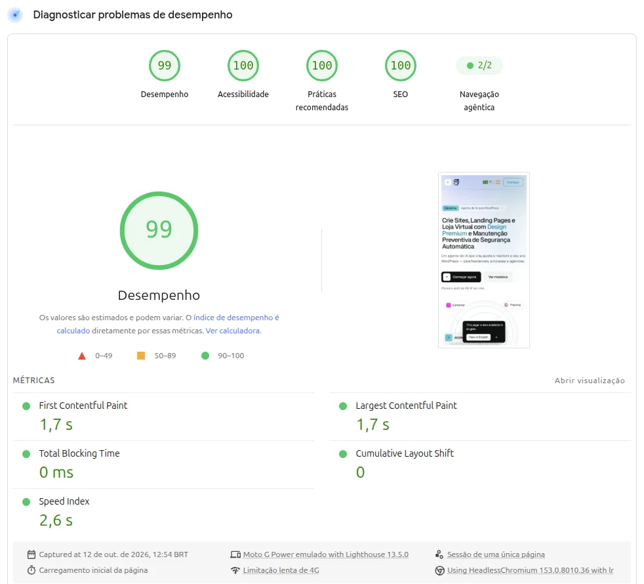Click the Práticas recomendadas category label
Image resolution: width=644 pixels, height=584 pixels.
(321, 100)
